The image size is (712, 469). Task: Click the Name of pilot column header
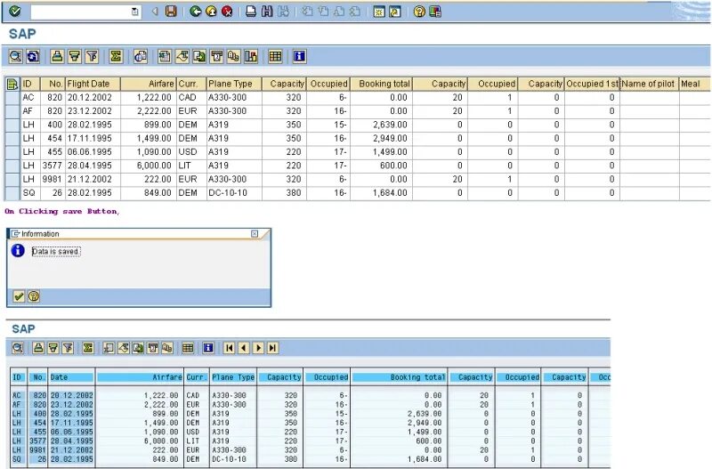tap(650, 84)
